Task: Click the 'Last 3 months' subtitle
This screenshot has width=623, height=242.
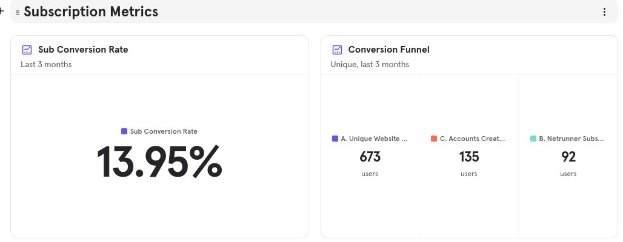Action: pyautogui.click(x=46, y=64)
